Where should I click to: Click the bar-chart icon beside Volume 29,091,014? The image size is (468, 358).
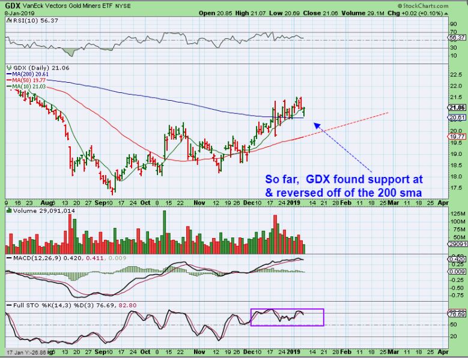pyautogui.click(x=8, y=211)
